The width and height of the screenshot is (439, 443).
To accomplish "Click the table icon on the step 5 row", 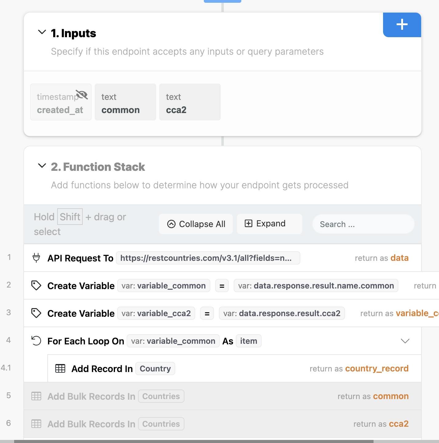I will point(36,396).
